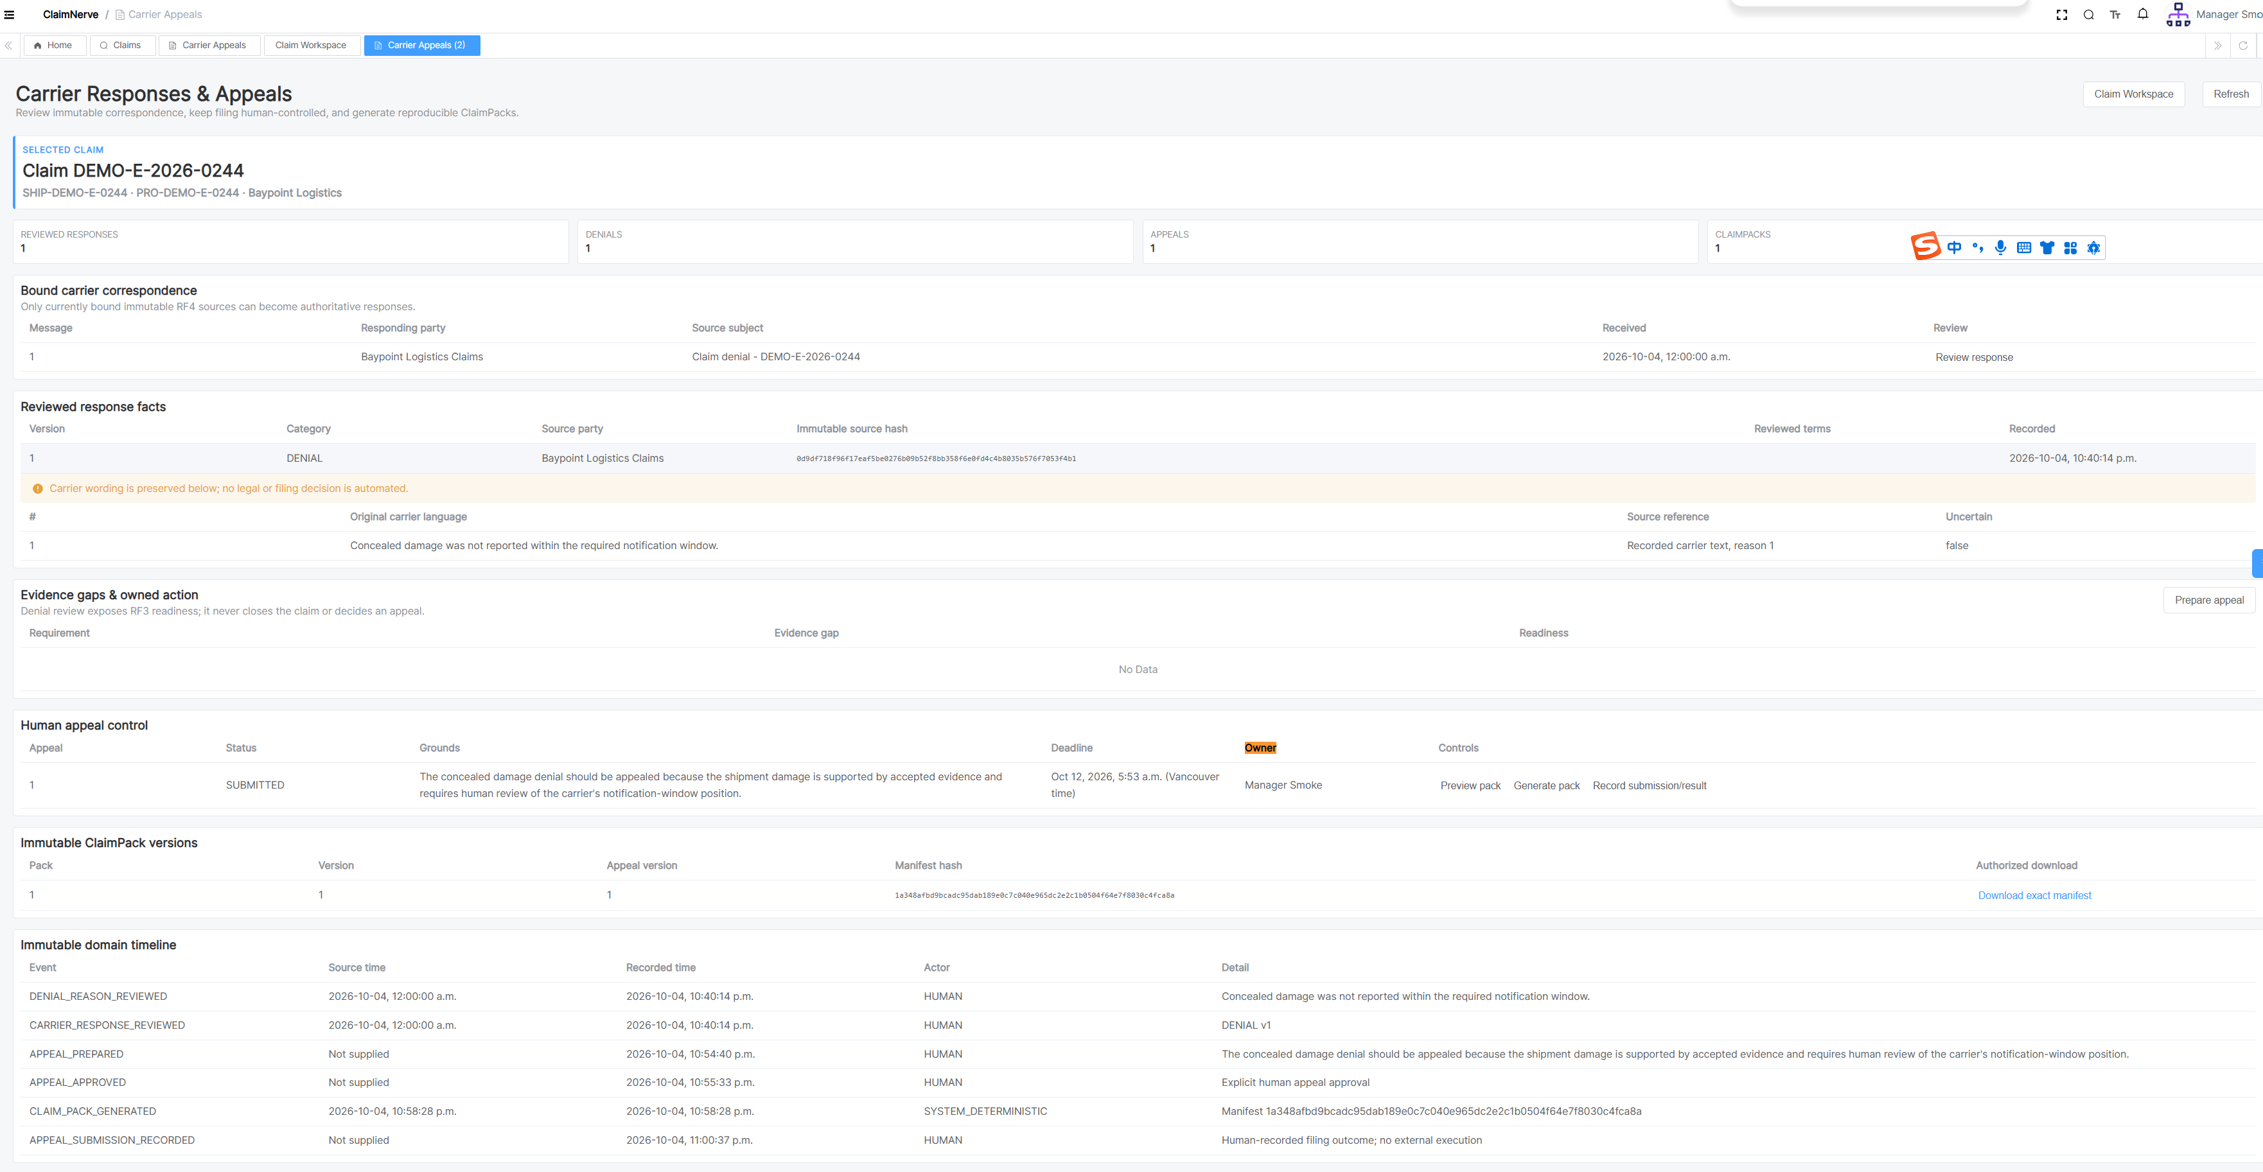Click Record submission/result control
The width and height of the screenshot is (2263, 1172).
(x=1649, y=786)
